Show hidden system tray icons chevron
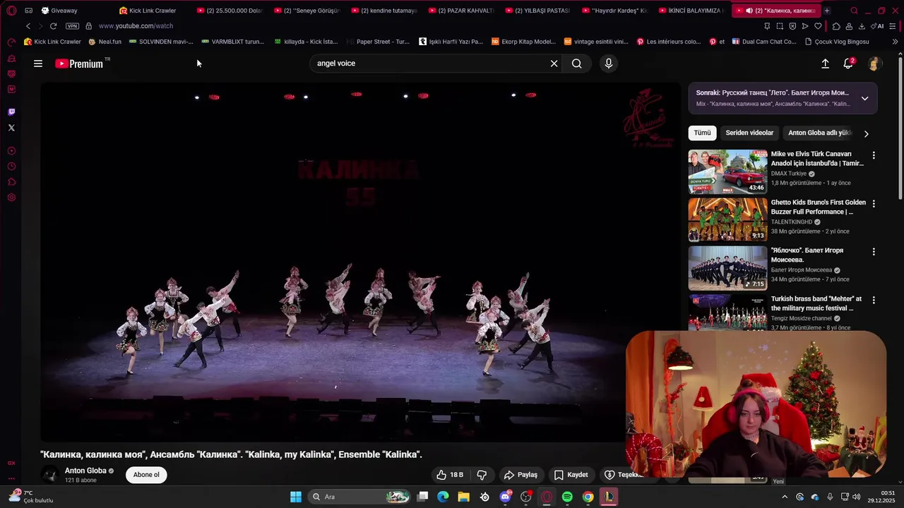This screenshot has height=508, width=904. [785, 497]
